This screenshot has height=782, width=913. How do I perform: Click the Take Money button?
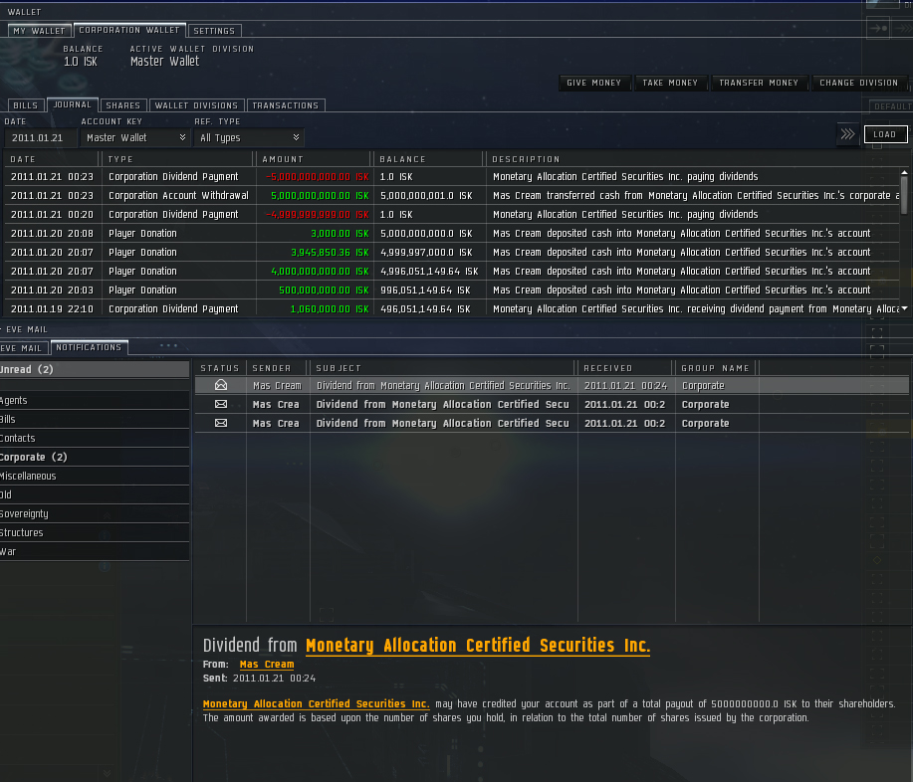(670, 84)
